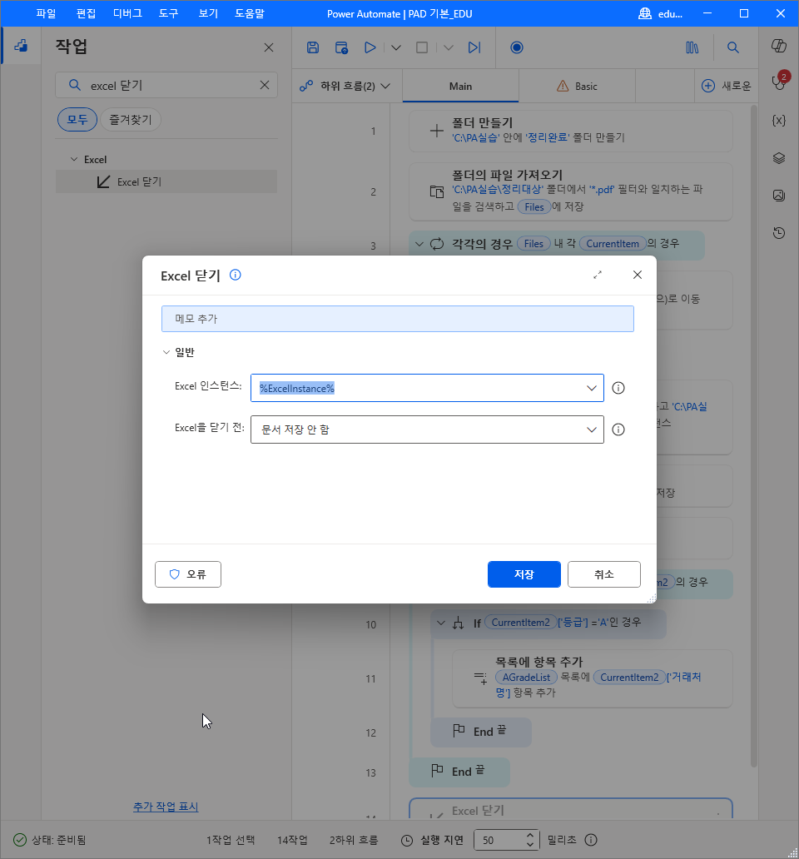Collapse the '각각의 경우 Files' loop

419,245
